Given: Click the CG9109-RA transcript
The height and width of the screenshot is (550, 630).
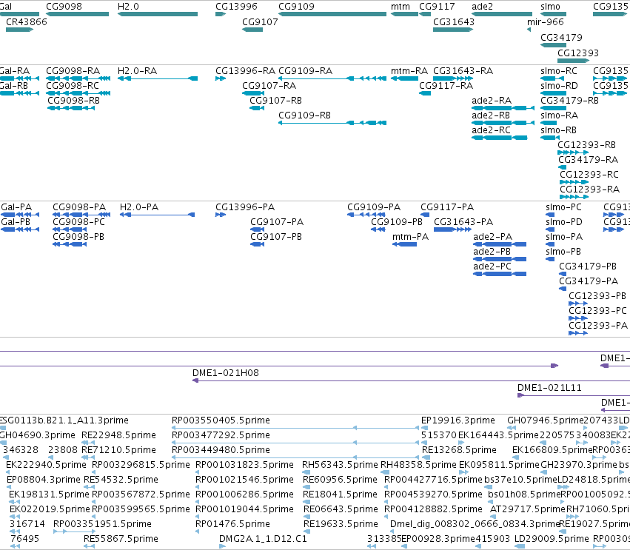Looking at the screenshot, I should (x=332, y=78).
